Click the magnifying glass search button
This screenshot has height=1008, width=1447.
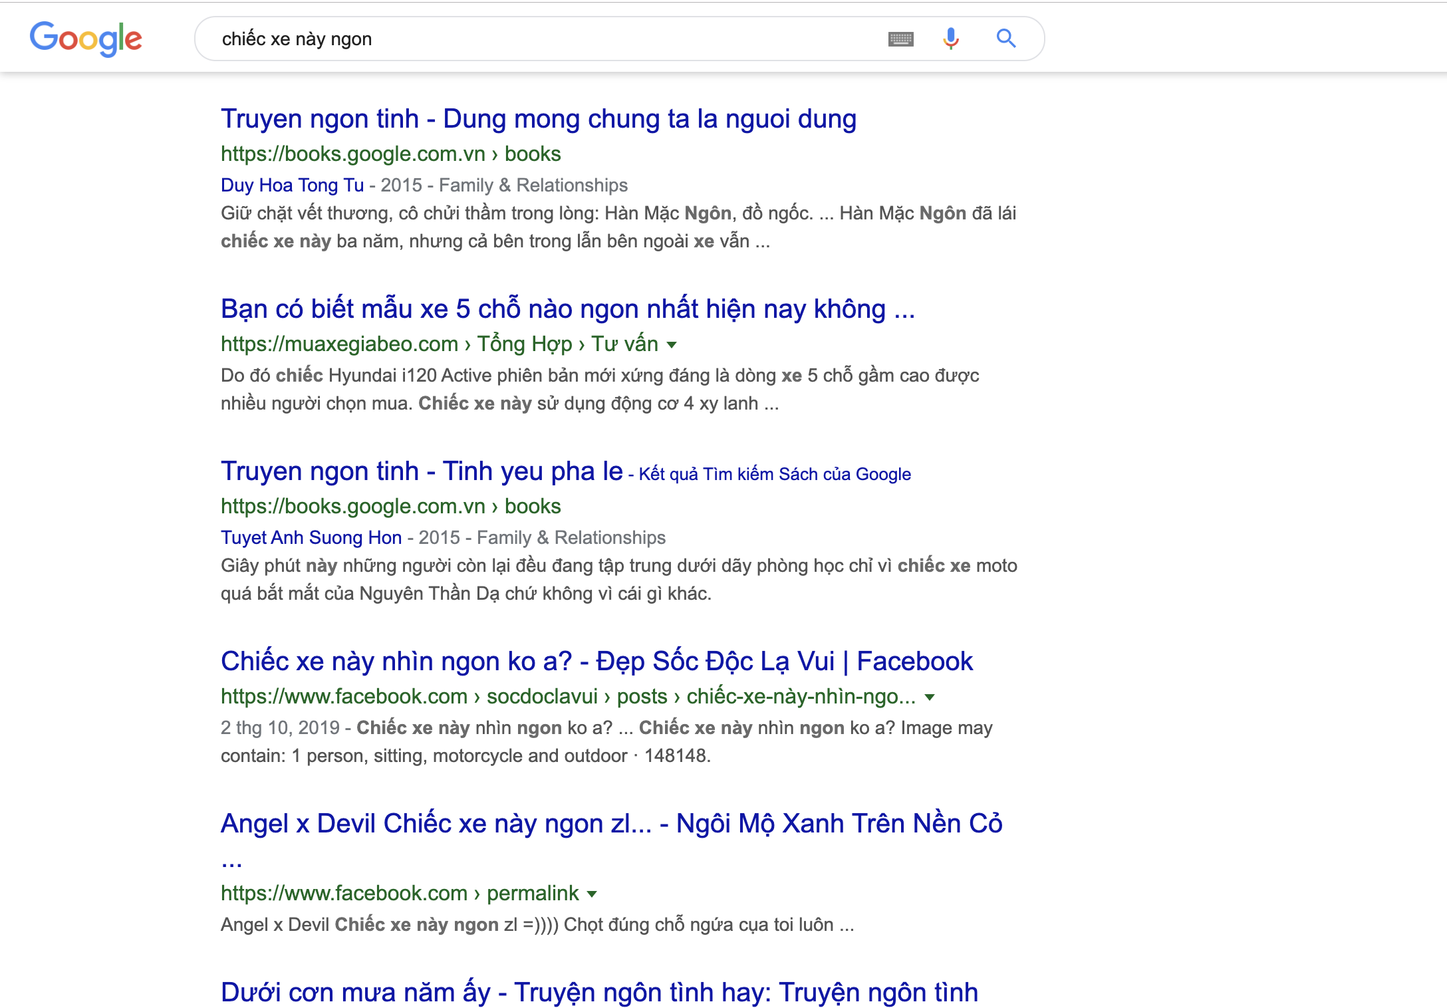(1006, 39)
